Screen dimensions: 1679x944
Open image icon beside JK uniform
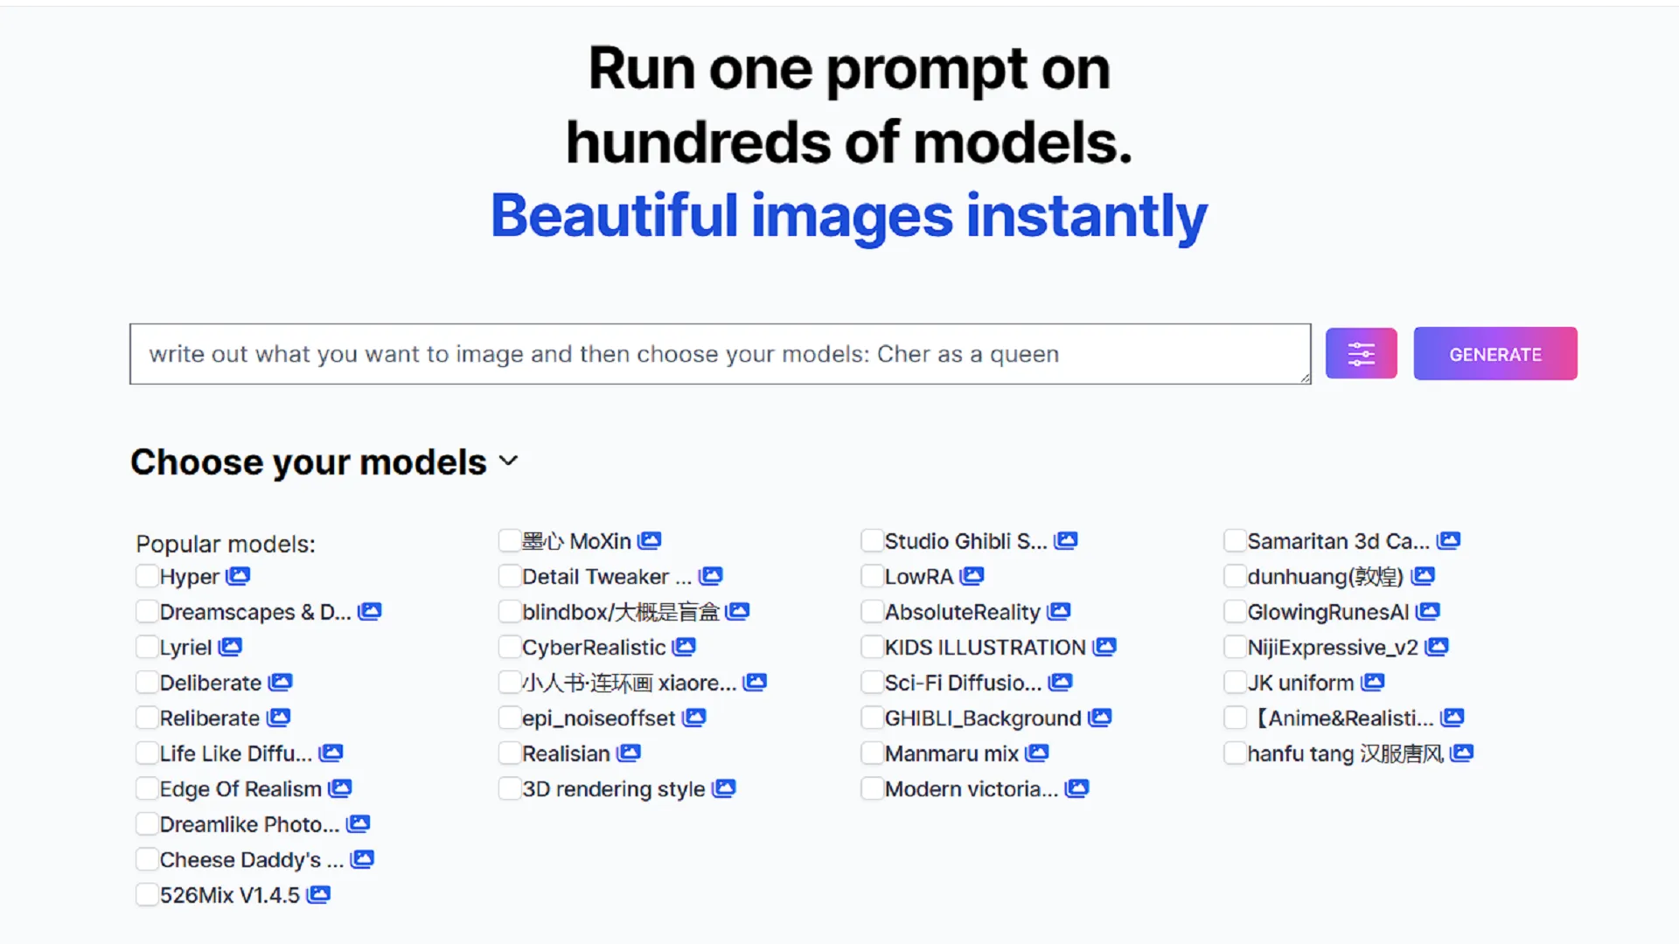click(x=1373, y=682)
